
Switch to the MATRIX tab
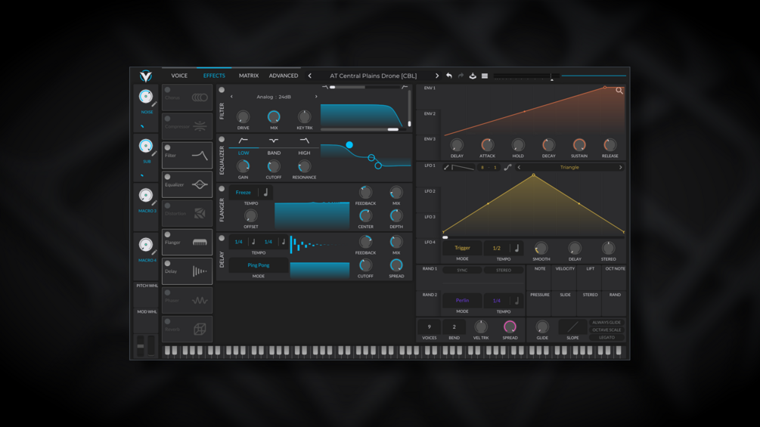coord(249,76)
